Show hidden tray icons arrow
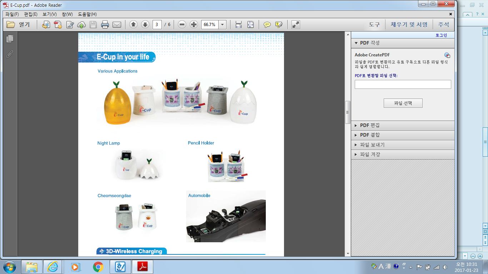This screenshot has height=274, width=488. click(x=411, y=267)
